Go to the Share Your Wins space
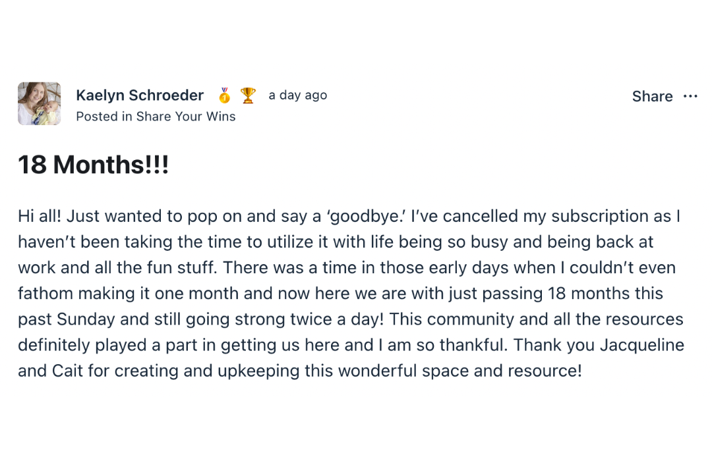 point(186,117)
